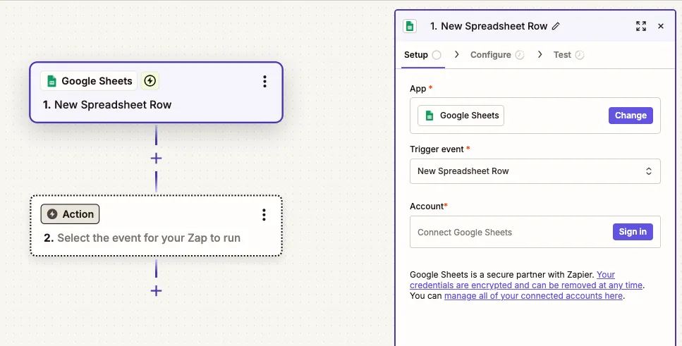Click the Action badge on step 2
The height and width of the screenshot is (346, 682).
[70, 214]
